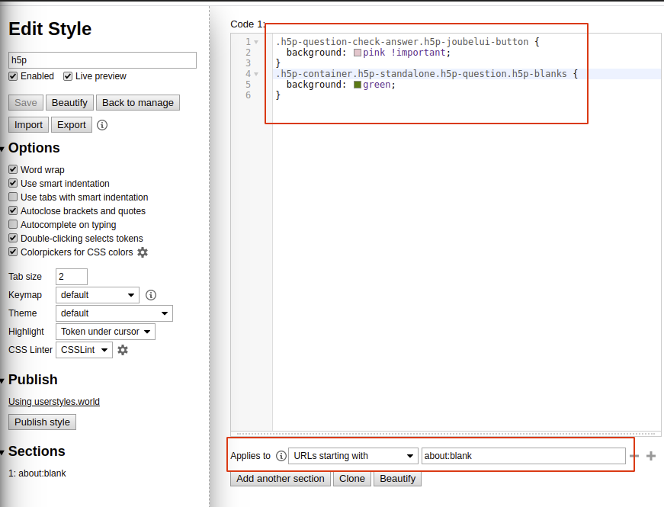Image resolution: width=664 pixels, height=507 pixels.
Task: Click the Applies to info icon
Action: point(281,456)
